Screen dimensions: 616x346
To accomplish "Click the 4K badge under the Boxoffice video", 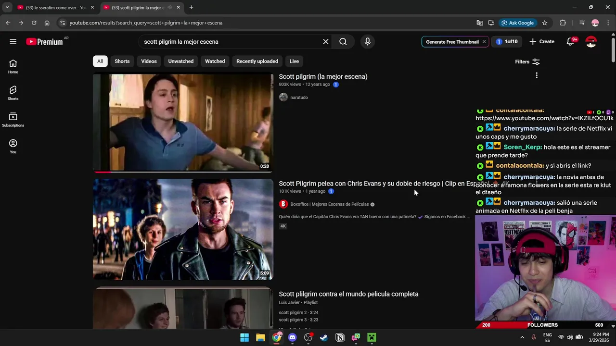I will (x=283, y=226).
